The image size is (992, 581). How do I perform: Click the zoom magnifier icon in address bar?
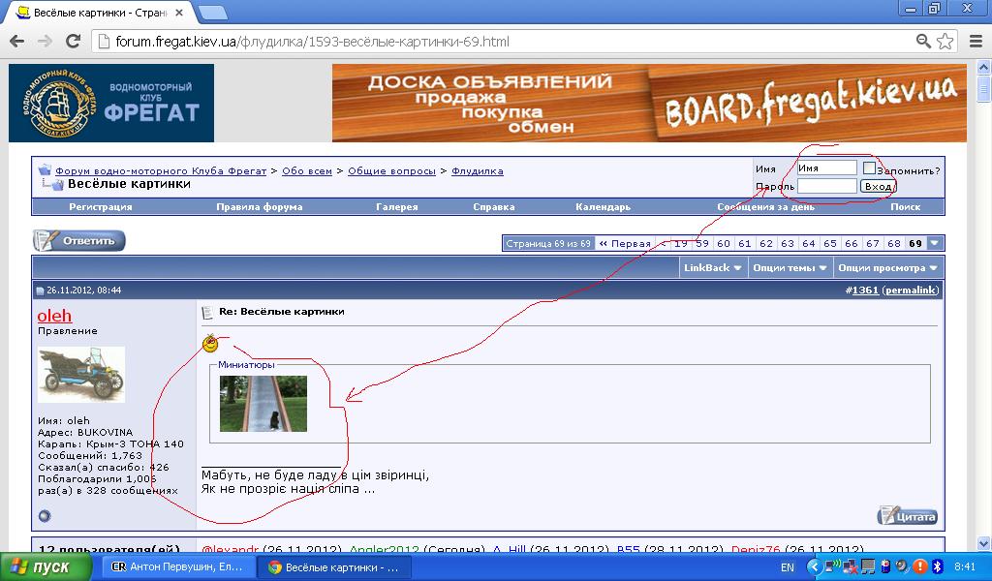(924, 42)
